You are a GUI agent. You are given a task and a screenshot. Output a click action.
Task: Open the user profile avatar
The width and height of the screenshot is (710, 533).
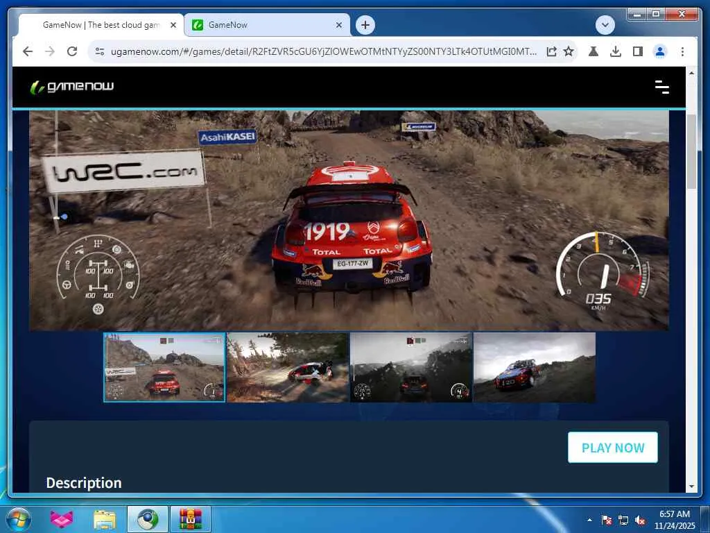660,51
